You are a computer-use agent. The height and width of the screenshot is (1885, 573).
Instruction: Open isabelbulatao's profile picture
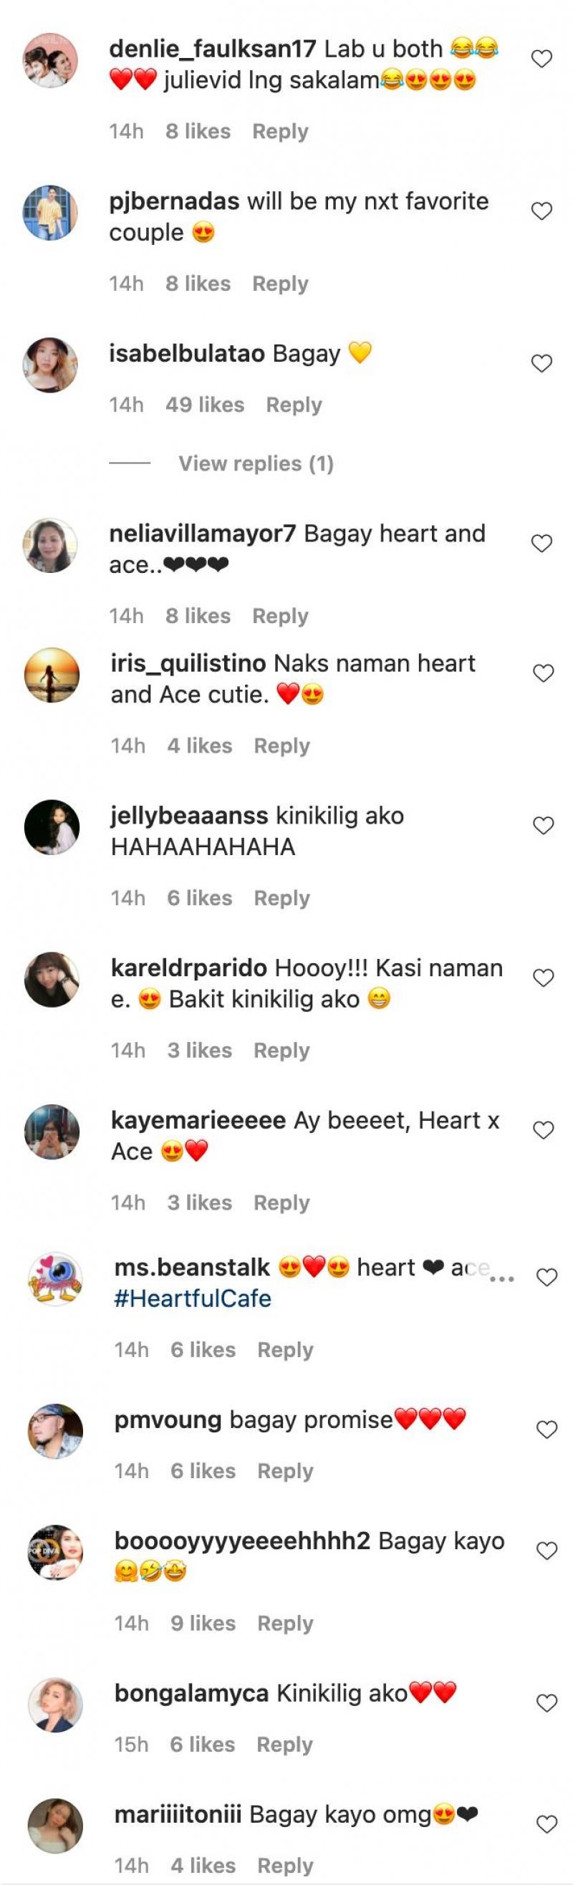50,365
